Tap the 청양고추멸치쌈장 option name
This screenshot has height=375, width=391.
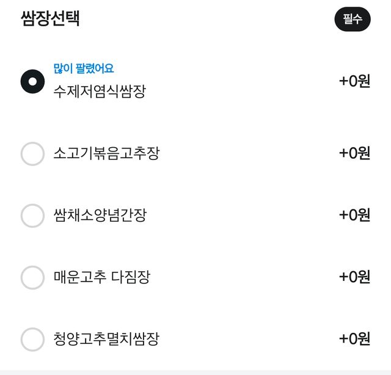[x=106, y=340]
